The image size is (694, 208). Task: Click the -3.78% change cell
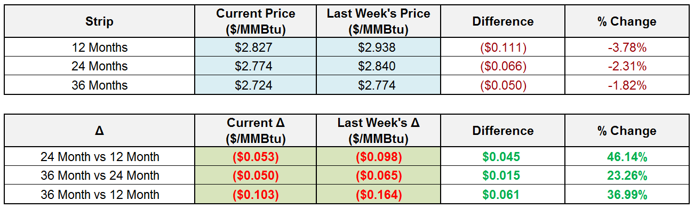pyautogui.click(x=627, y=47)
